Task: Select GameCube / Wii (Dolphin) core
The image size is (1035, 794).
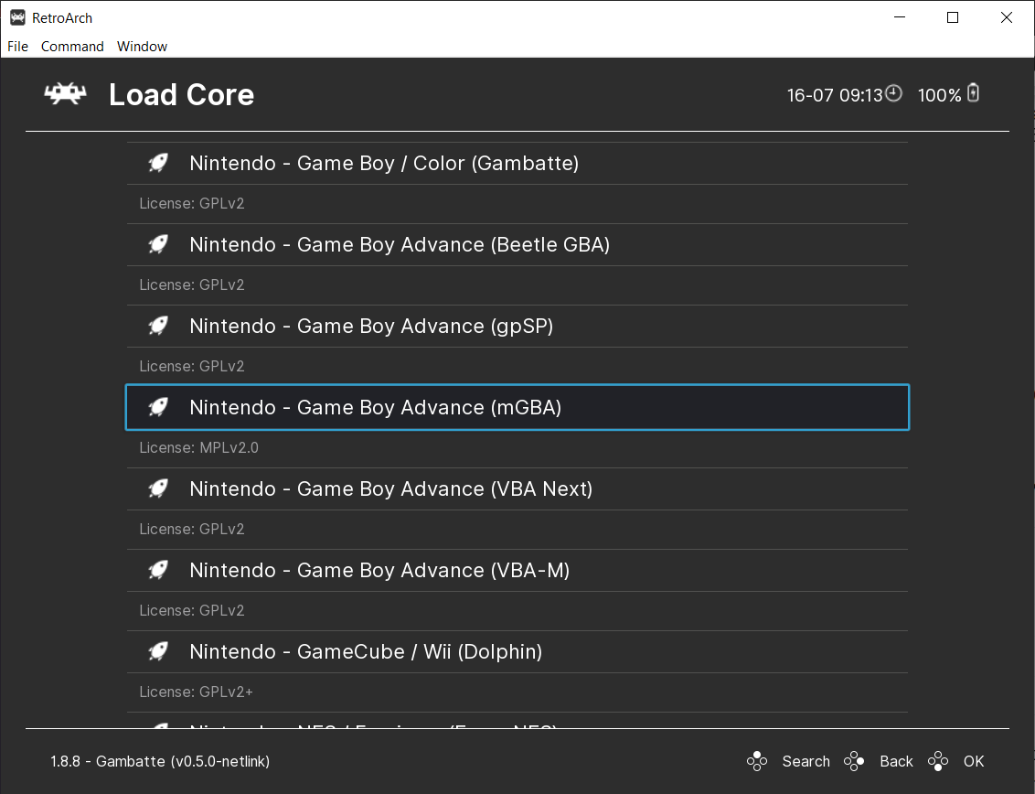Action: (x=517, y=651)
